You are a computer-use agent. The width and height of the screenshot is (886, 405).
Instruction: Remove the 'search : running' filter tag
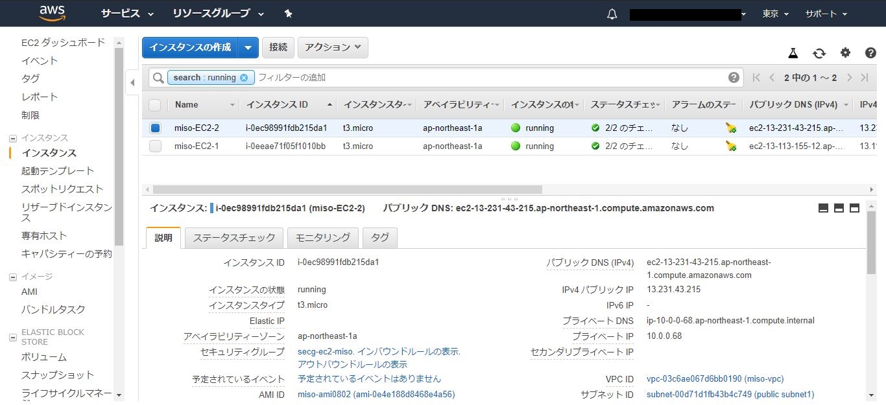pyautogui.click(x=244, y=78)
